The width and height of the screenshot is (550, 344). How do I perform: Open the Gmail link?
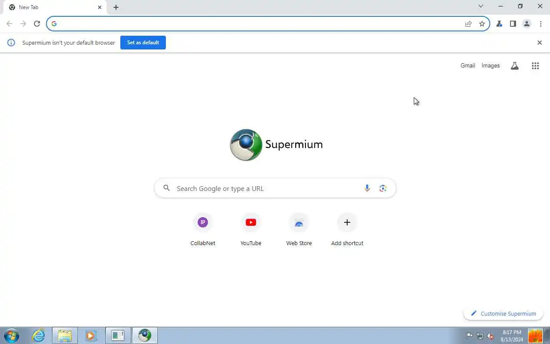(x=467, y=66)
